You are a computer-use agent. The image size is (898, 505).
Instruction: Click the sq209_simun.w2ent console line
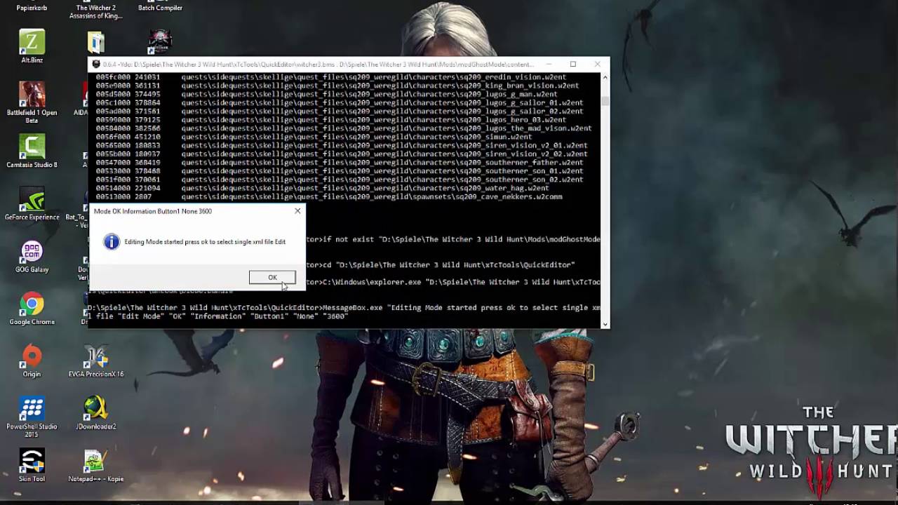314,137
